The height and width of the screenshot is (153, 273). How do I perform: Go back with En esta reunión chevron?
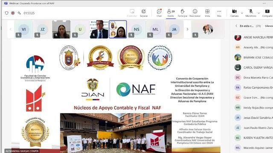point(236,26)
